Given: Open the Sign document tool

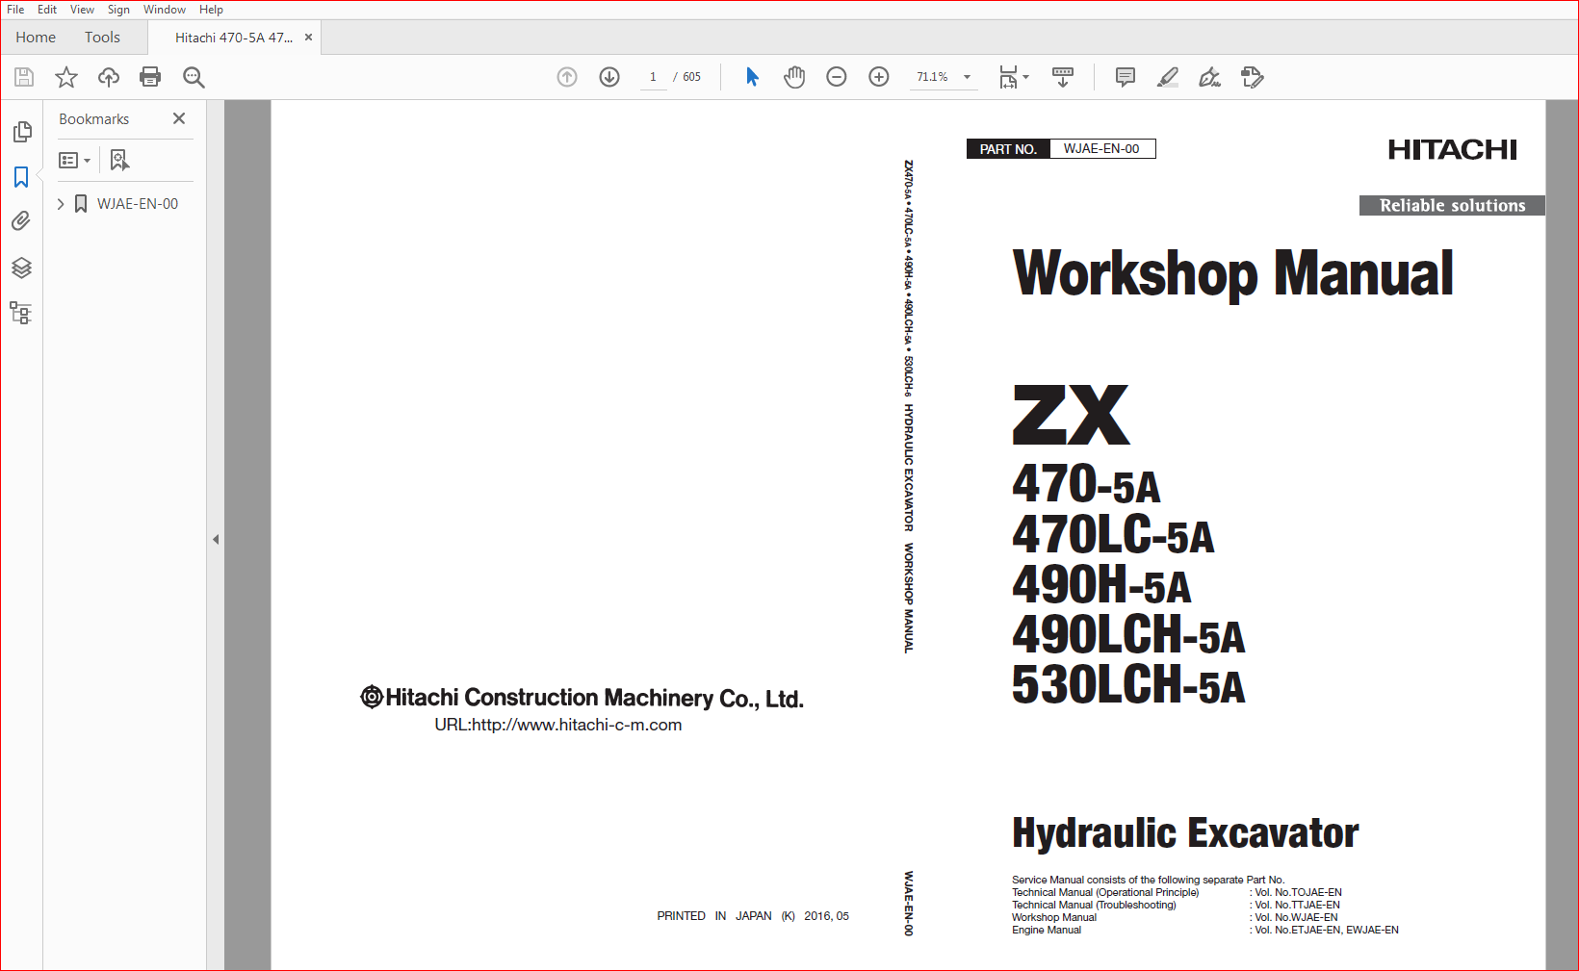Looking at the screenshot, I should [x=1210, y=77].
